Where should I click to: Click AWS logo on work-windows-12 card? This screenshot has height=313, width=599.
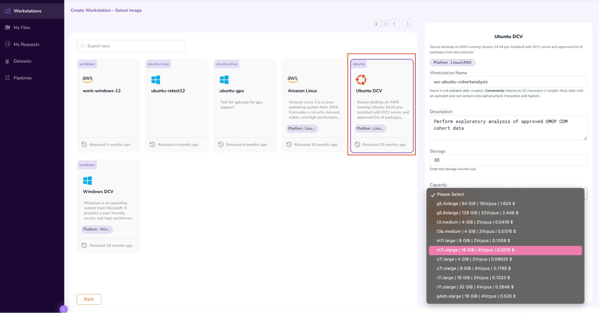pyautogui.click(x=87, y=79)
